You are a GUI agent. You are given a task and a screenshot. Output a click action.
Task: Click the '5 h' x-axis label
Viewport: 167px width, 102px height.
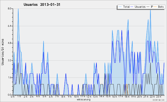44,97
